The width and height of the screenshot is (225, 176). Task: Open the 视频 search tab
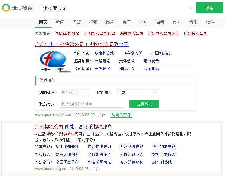(x=93, y=22)
